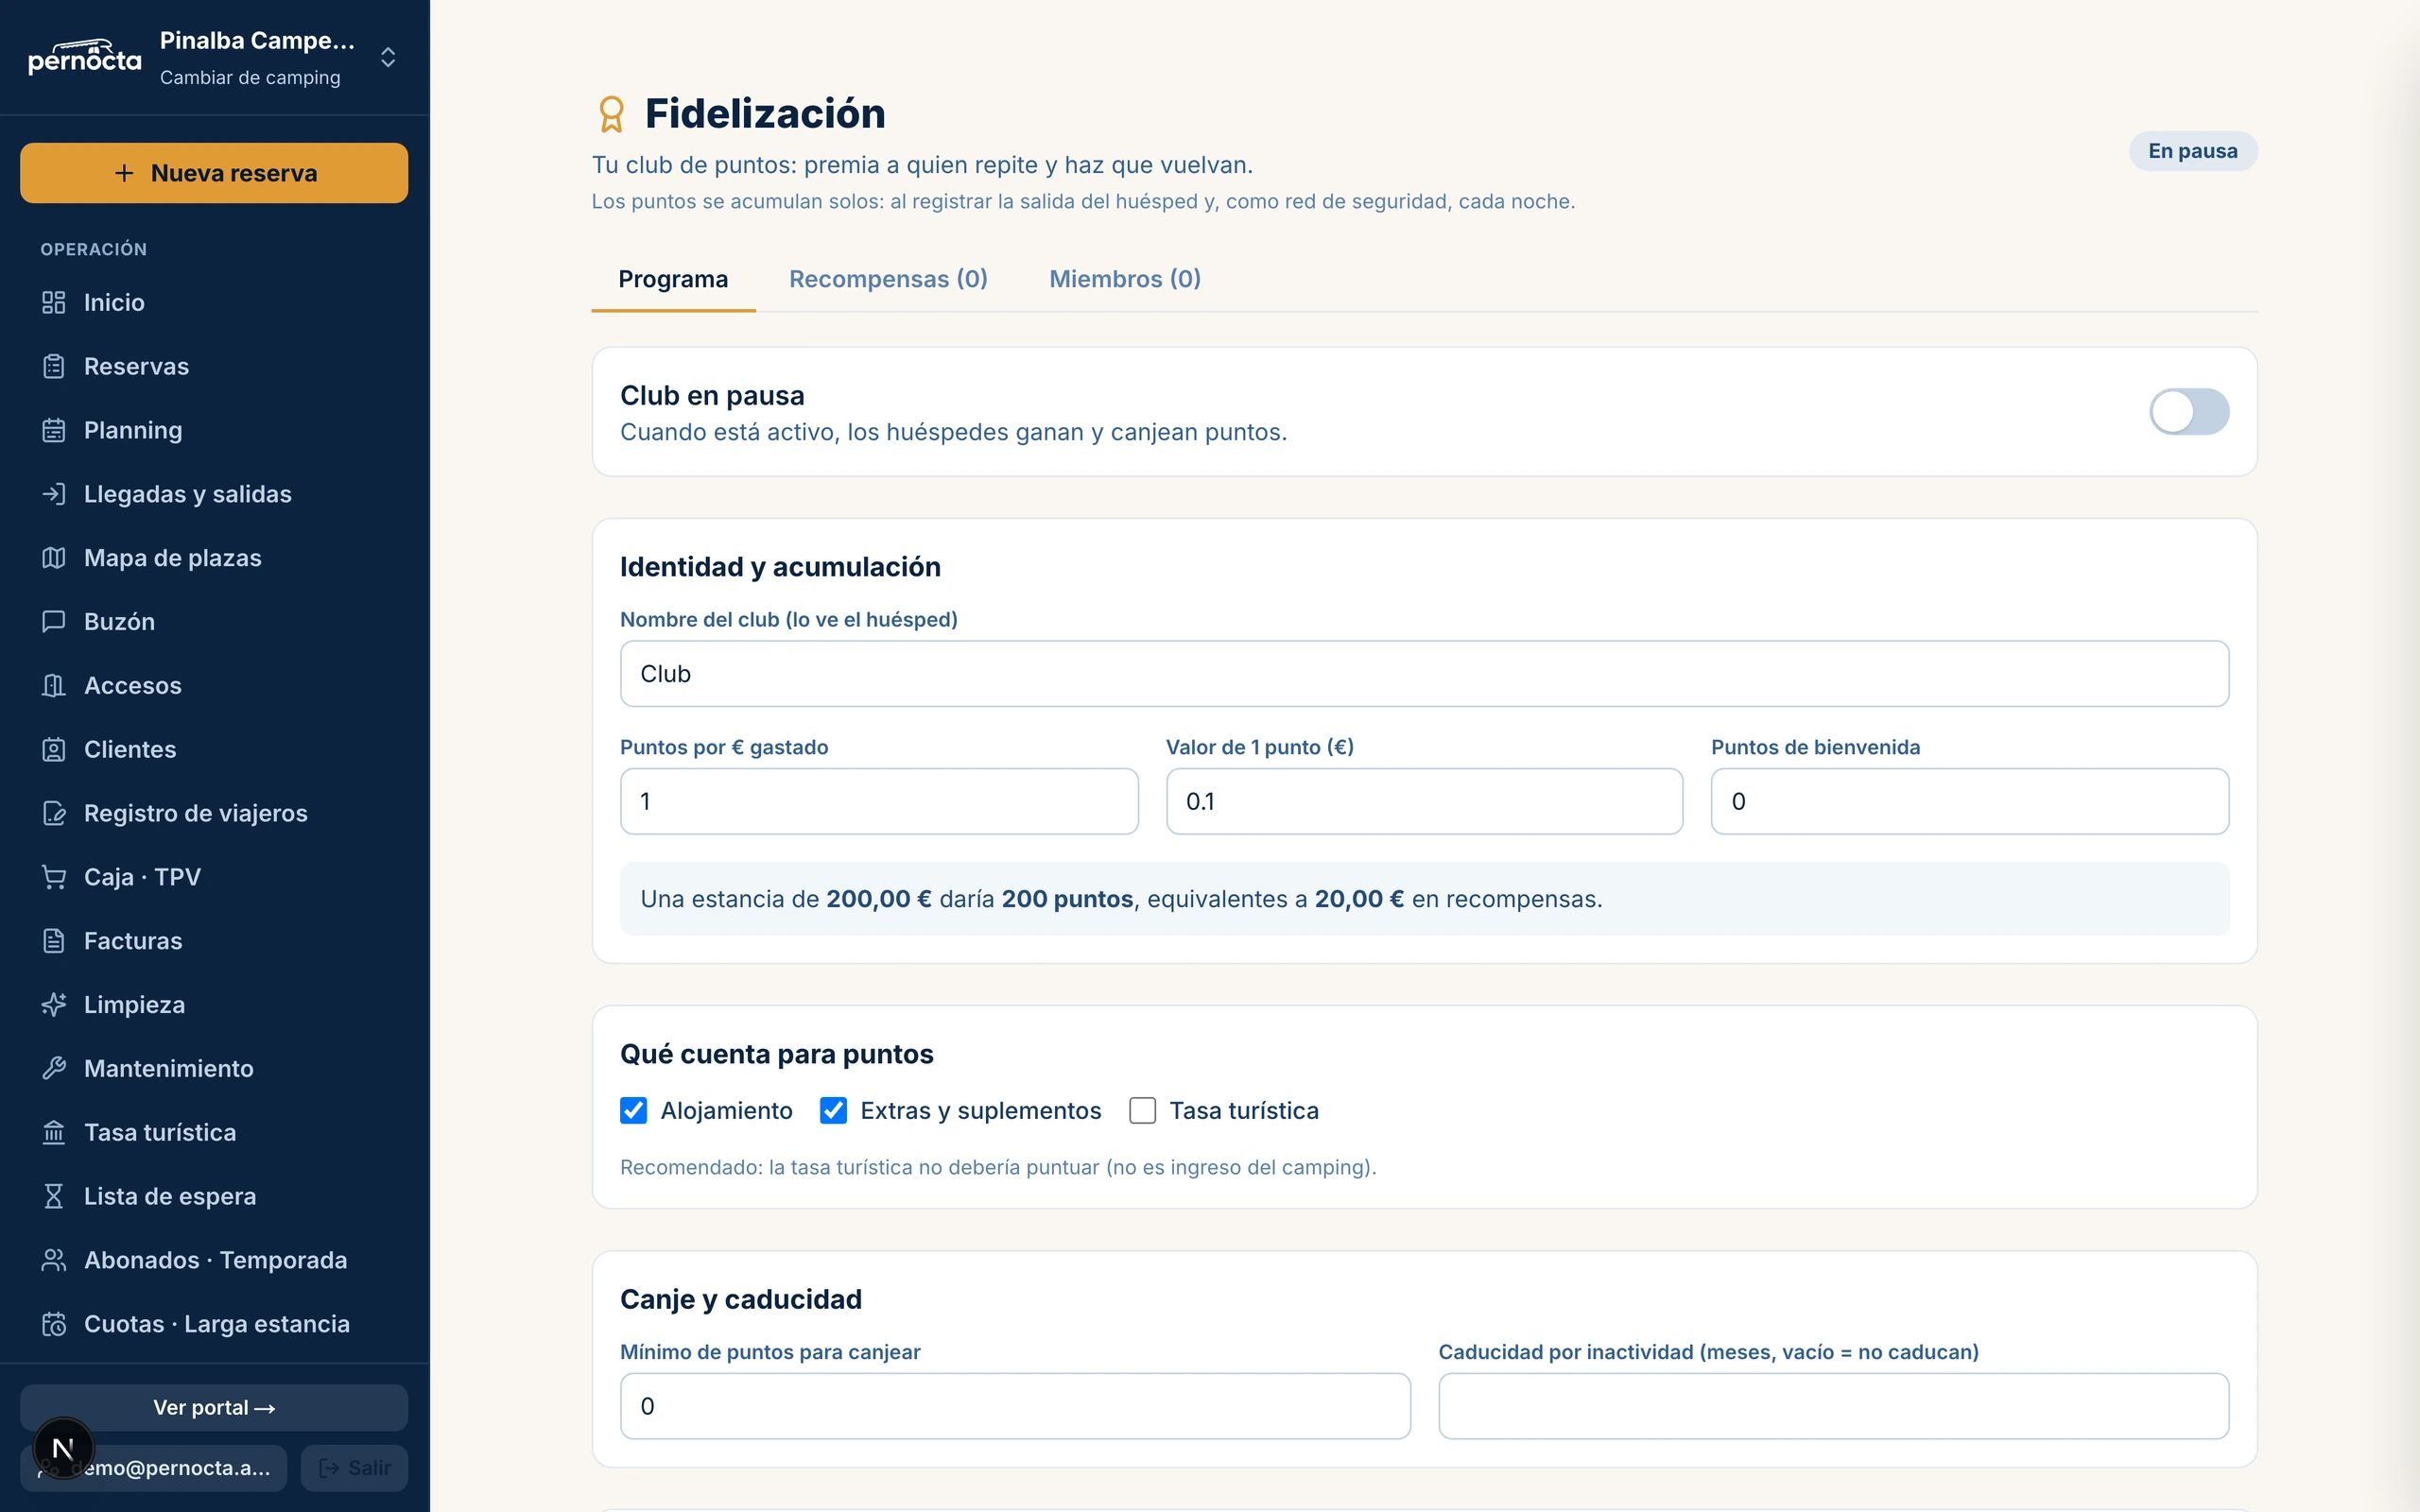2420x1512 pixels.
Task: Click the Pinalba Campe... camping name
Action: (257, 41)
